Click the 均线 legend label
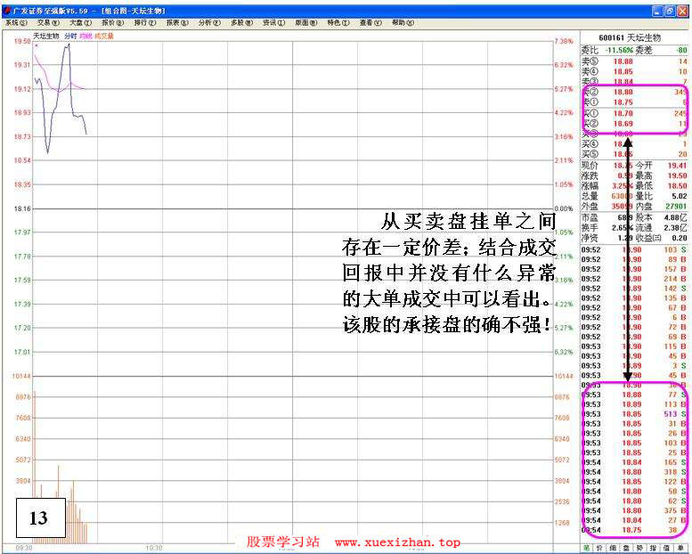The image size is (692, 554). 85,37
